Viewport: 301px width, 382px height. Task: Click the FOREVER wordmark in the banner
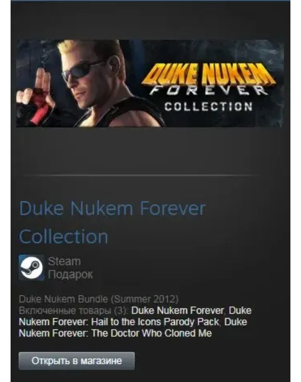[208, 91]
